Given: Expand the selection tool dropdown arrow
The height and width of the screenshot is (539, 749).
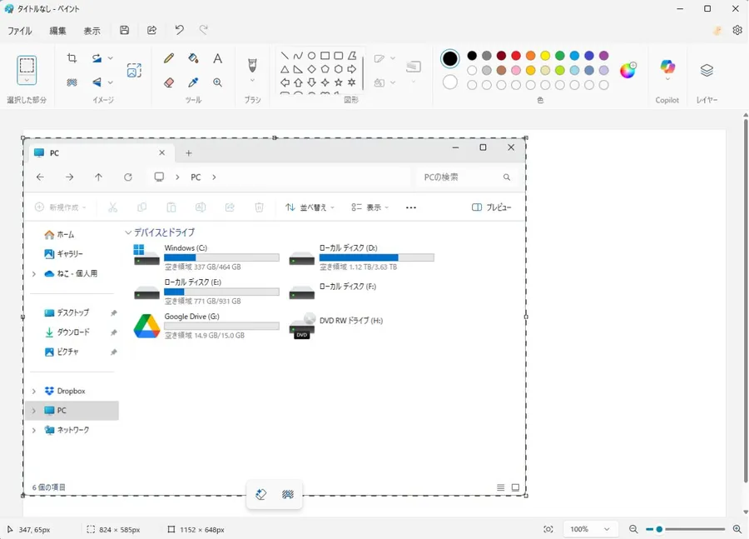Looking at the screenshot, I should [x=27, y=81].
